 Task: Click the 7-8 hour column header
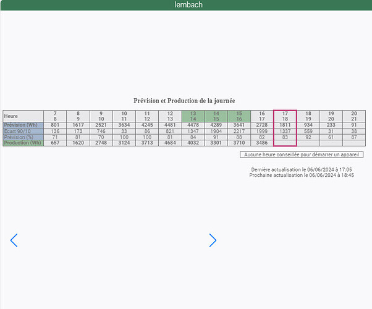[55, 116]
